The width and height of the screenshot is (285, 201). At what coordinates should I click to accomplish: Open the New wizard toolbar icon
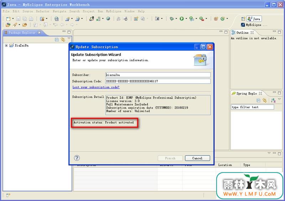8,19
